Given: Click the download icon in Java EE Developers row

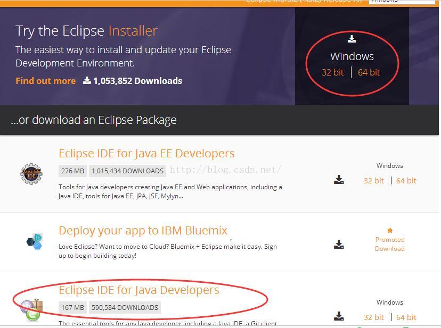Looking at the screenshot, I should point(339,180).
